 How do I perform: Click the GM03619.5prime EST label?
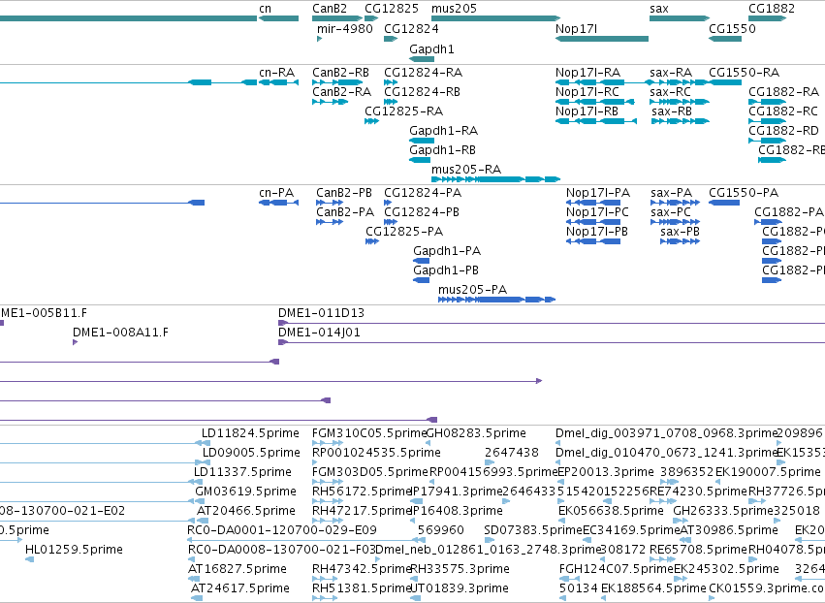click(x=245, y=492)
